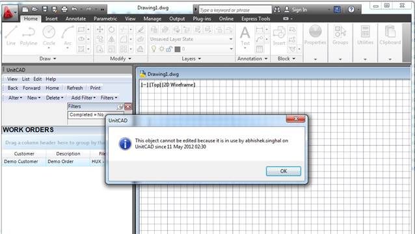
Task: Activate the Polyline tool
Action: pos(29,36)
